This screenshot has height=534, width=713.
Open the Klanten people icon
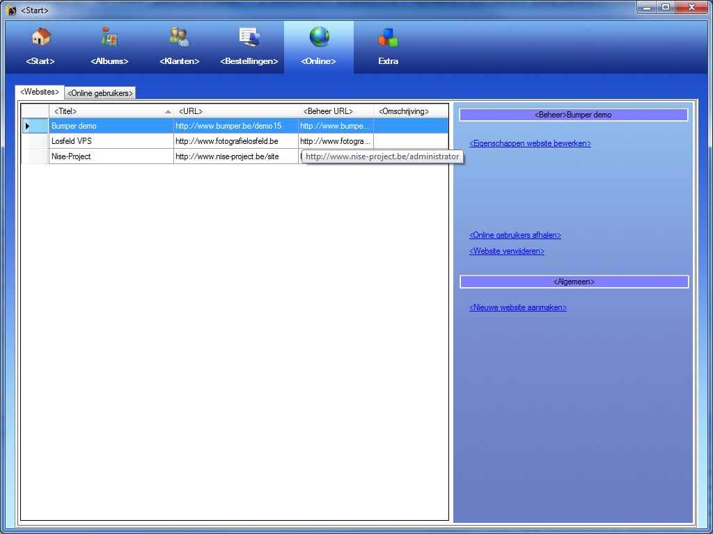(x=179, y=38)
